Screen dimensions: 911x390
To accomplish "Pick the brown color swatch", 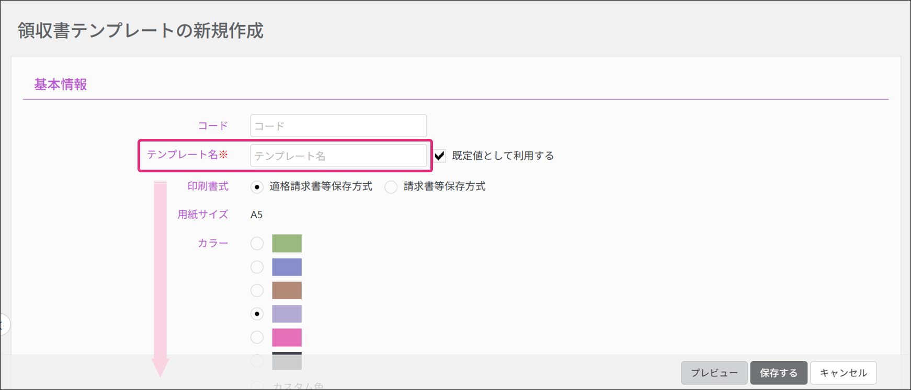I will (287, 290).
